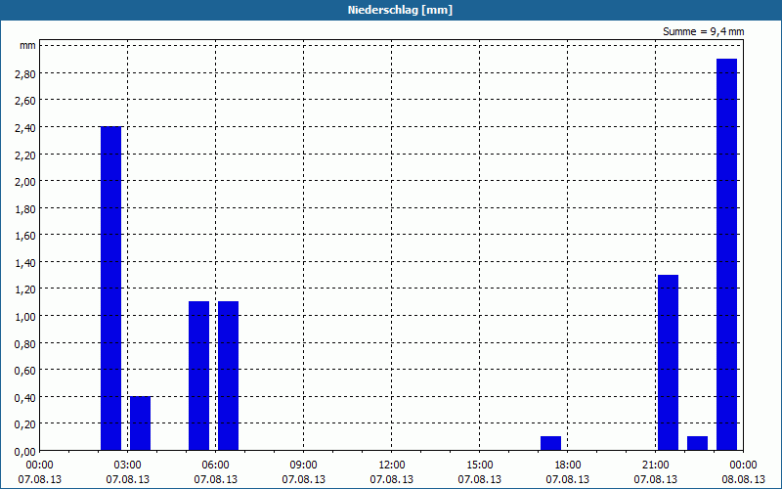The height and width of the screenshot is (489, 782).
Task: Click the mm unit label on y-axis
Action: (x=27, y=46)
